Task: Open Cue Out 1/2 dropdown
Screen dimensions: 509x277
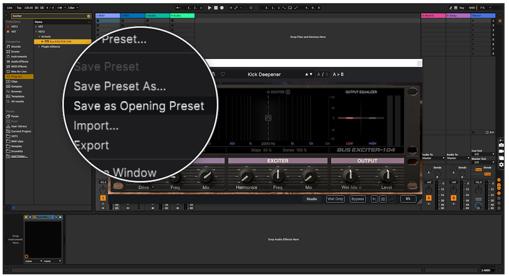Action: tap(483, 154)
